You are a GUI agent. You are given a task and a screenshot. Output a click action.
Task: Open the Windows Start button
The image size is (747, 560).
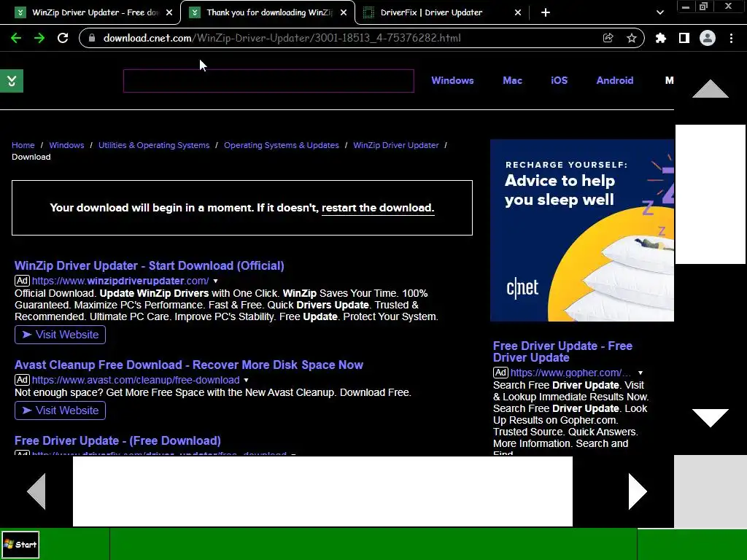[x=20, y=545]
